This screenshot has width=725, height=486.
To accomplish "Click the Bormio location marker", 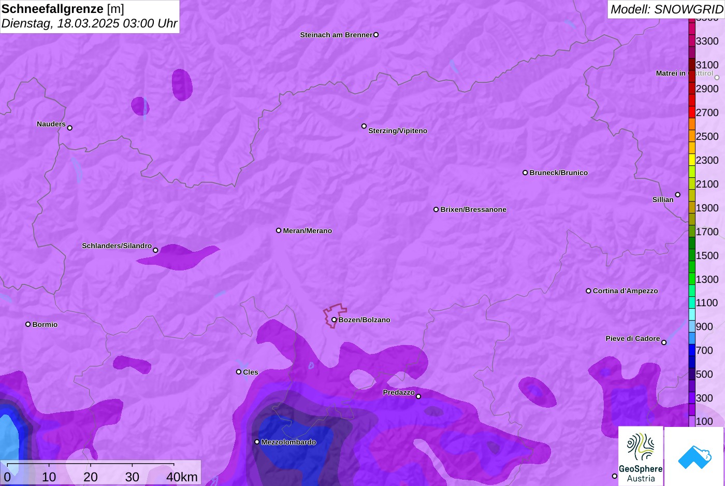I will click(28, 324).
